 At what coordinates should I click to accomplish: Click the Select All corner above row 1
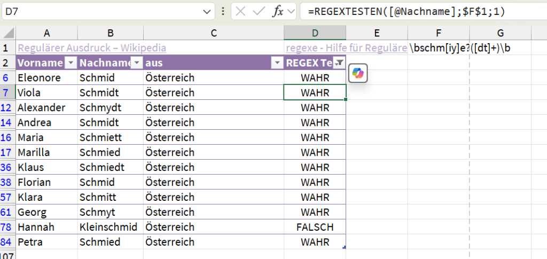tap(7, 33)
